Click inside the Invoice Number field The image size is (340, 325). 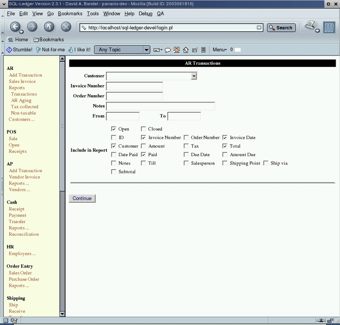(135, 86)
